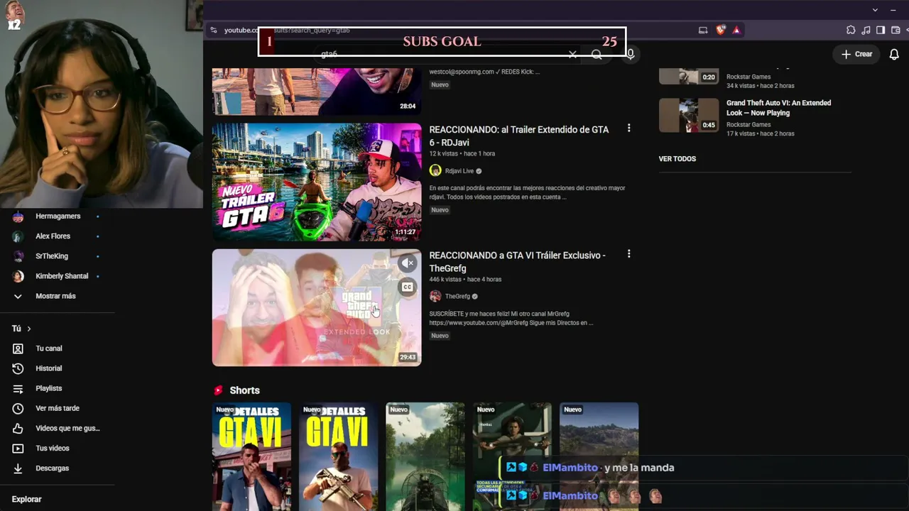This screenshot has width=909, height=511.
Task: Toggle the browser sidebar panel icon
Action: point(881,30)
